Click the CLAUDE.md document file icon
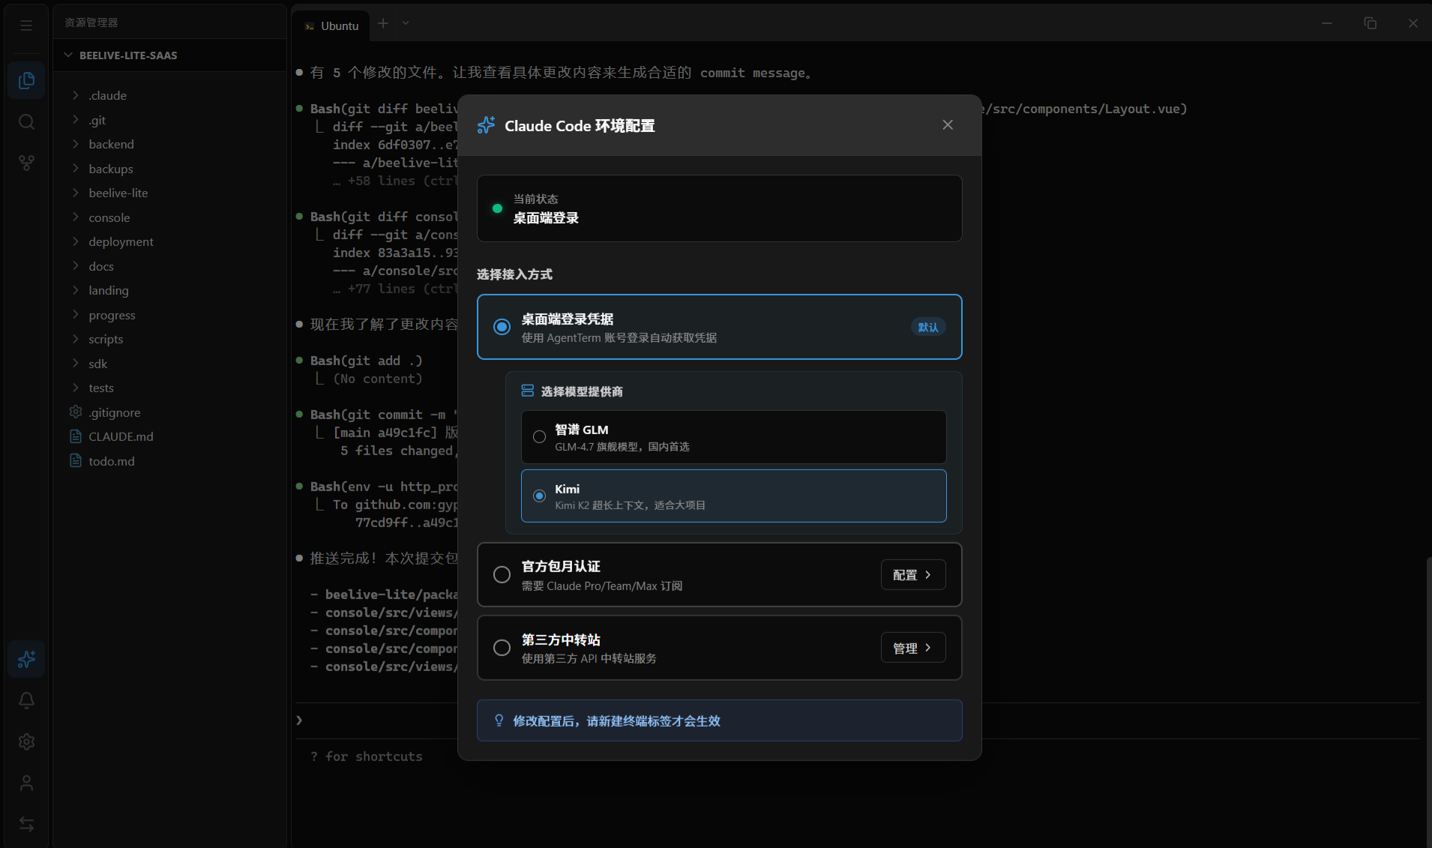The image size is (1432, 848). (x=75, y=436)
